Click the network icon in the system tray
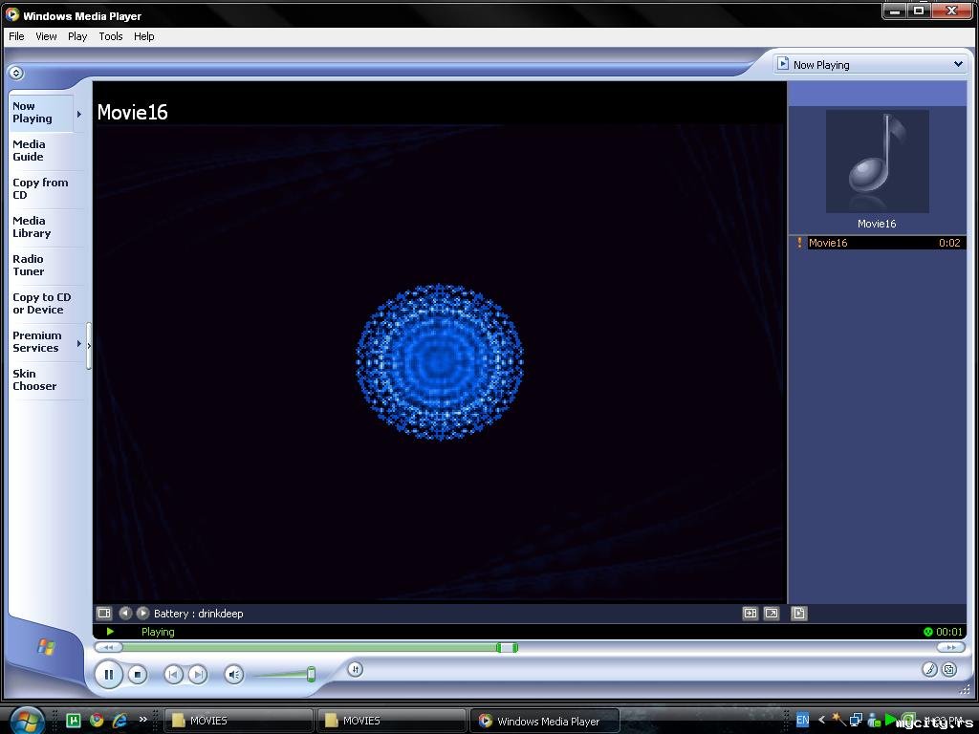The width and height of the screenshot is (979, 734). [x=856, y=720]
